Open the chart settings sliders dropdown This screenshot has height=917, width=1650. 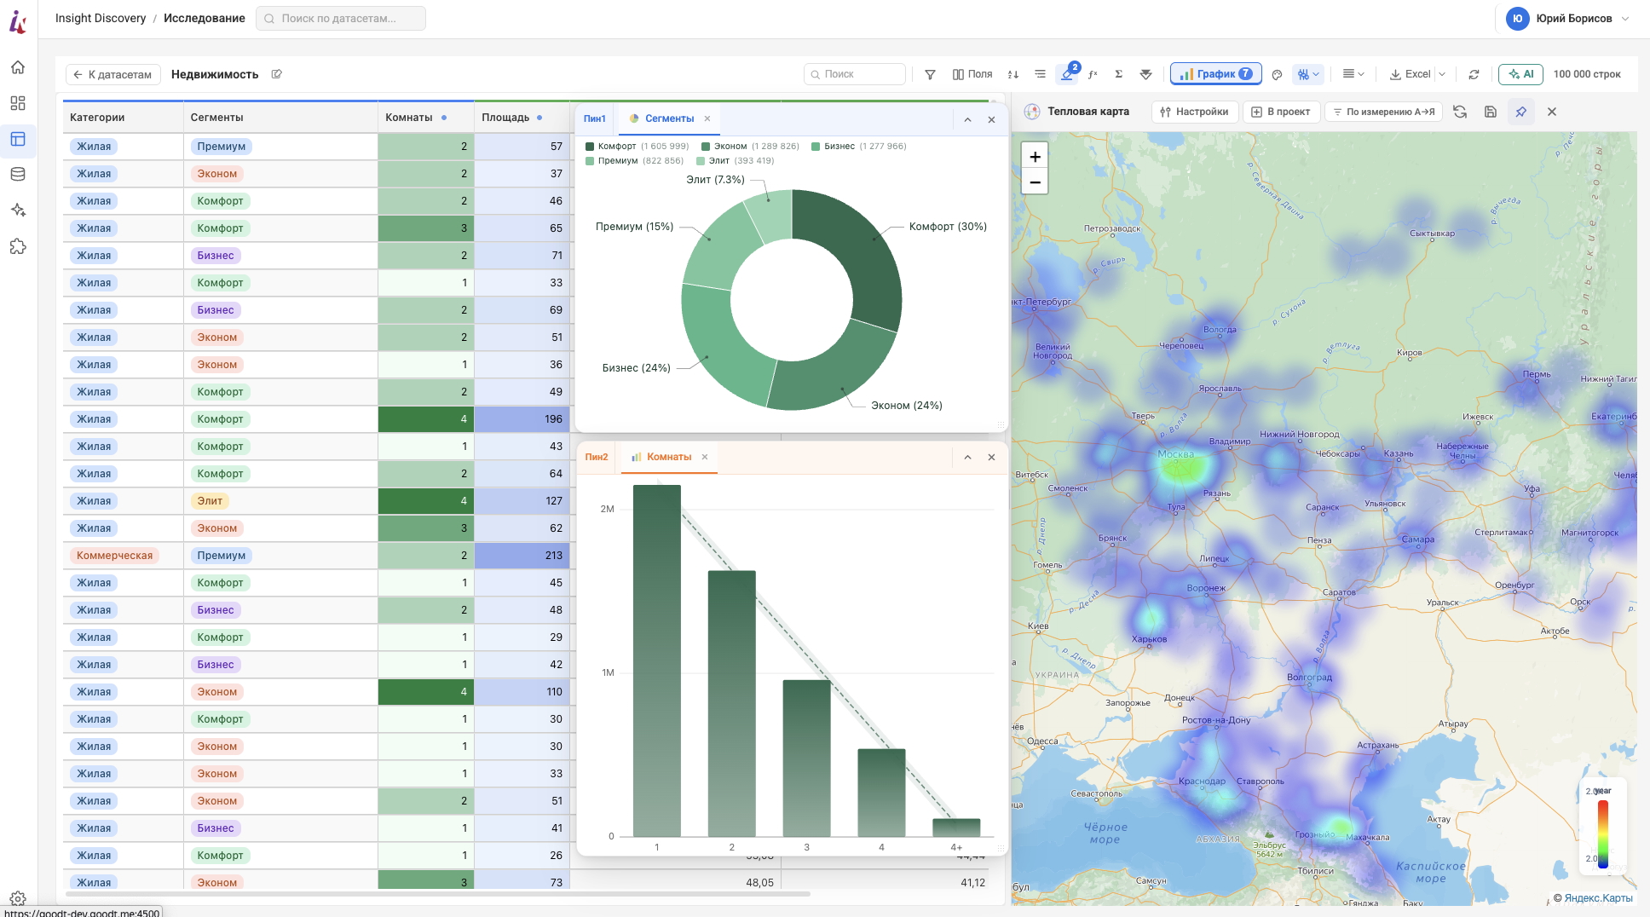click(x=1308, y=74)
